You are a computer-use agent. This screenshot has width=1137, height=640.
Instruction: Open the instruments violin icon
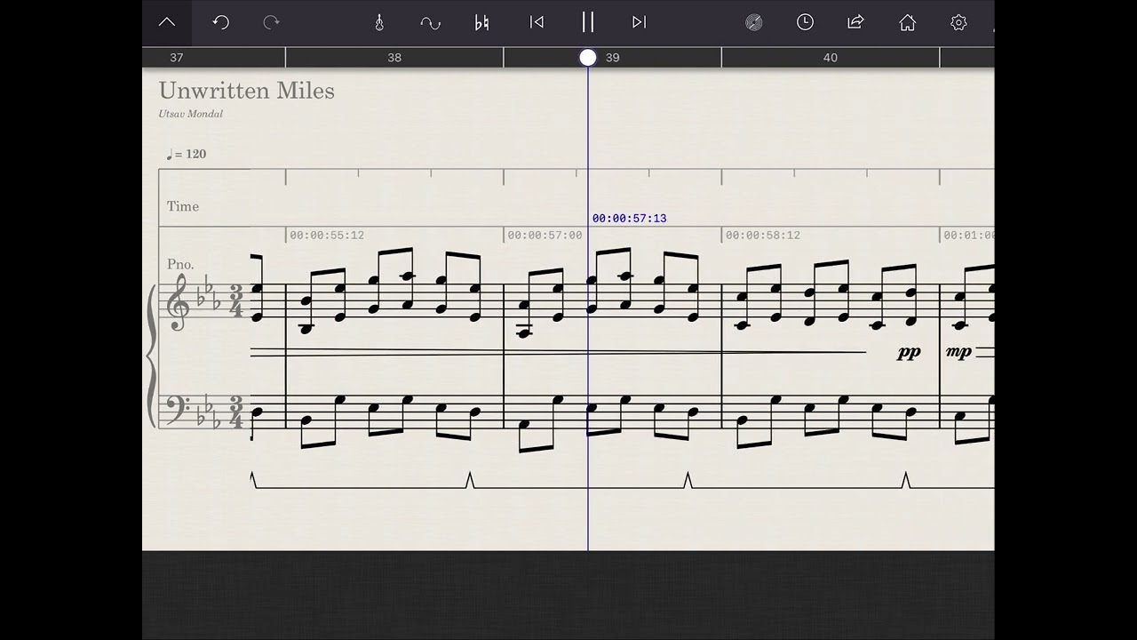point(379,23)
